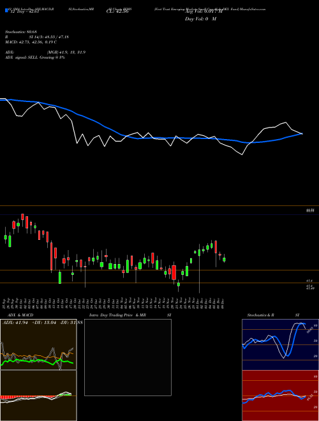Click the red RSI chart panel

coord(280,395)
